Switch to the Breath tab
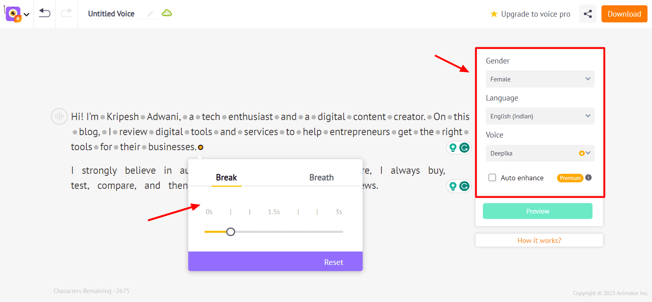Screen dimensions: 652x302 (321, 177)
